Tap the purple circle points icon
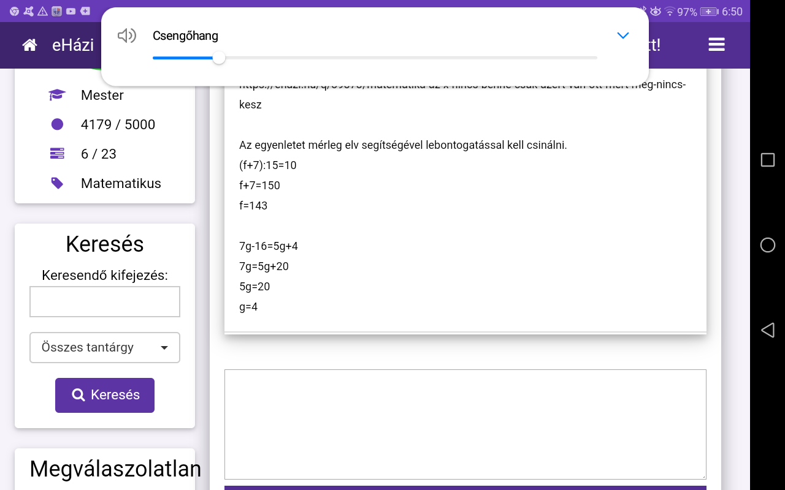The image size is (785, 490). [x=57, y=124]
